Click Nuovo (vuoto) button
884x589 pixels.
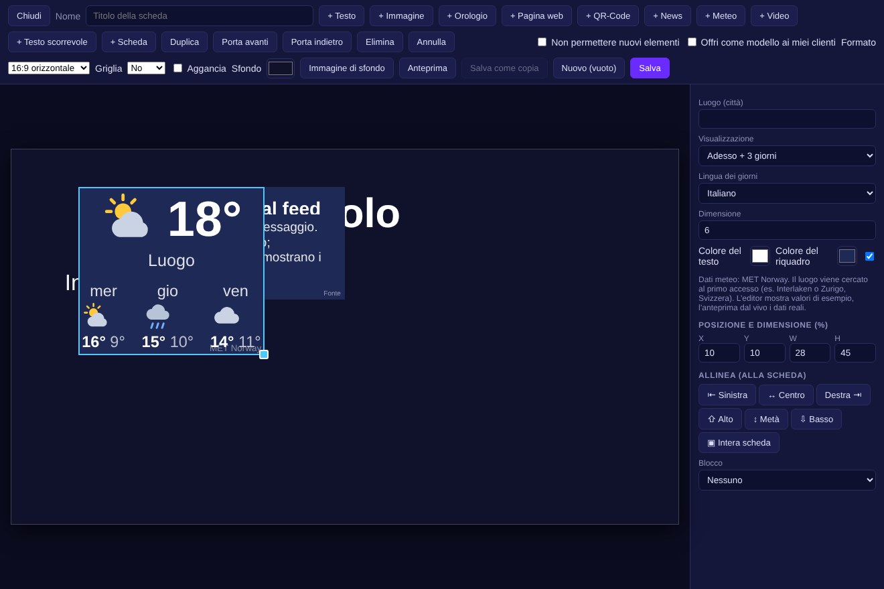(x=589, y=68)
